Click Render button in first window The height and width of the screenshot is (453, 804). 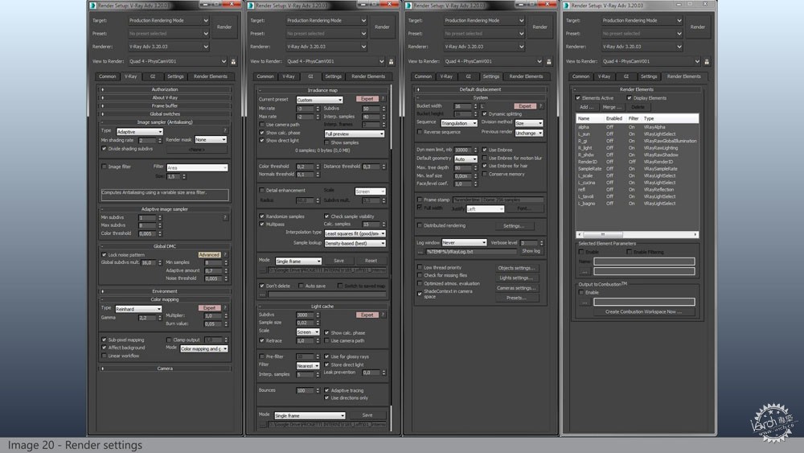click(224, 27)
